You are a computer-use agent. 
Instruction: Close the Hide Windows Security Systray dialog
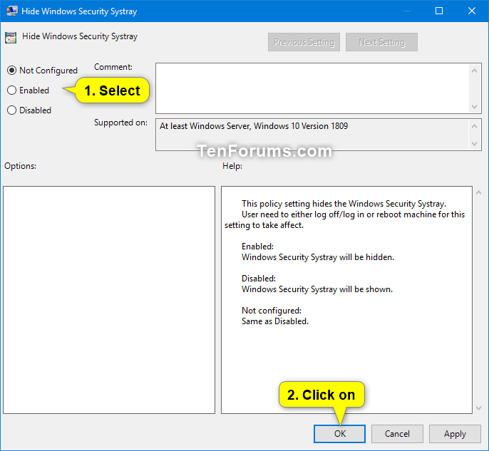click(x=472, y=11)
